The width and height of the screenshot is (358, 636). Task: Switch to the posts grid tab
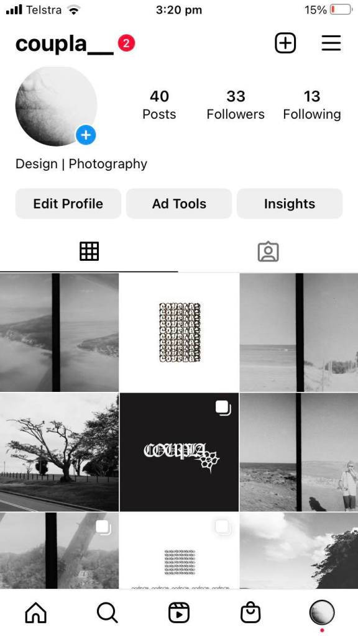click(89, 252)
